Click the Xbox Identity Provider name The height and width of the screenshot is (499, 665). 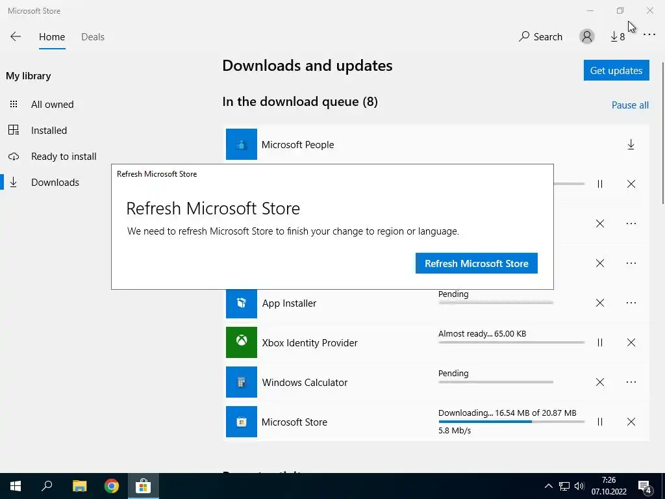coord(310,343)
